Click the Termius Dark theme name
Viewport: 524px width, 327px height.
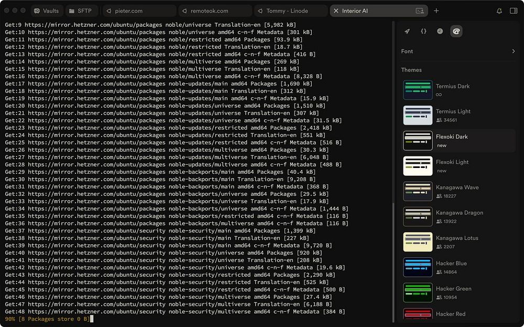pyautogui.click(x=453, y=86)
